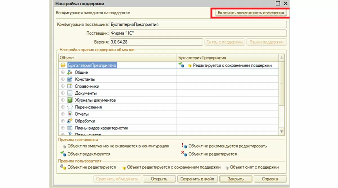Select the Обработки row label
The height and width of the screenshot is (188, 338).
tap(85, 121)
